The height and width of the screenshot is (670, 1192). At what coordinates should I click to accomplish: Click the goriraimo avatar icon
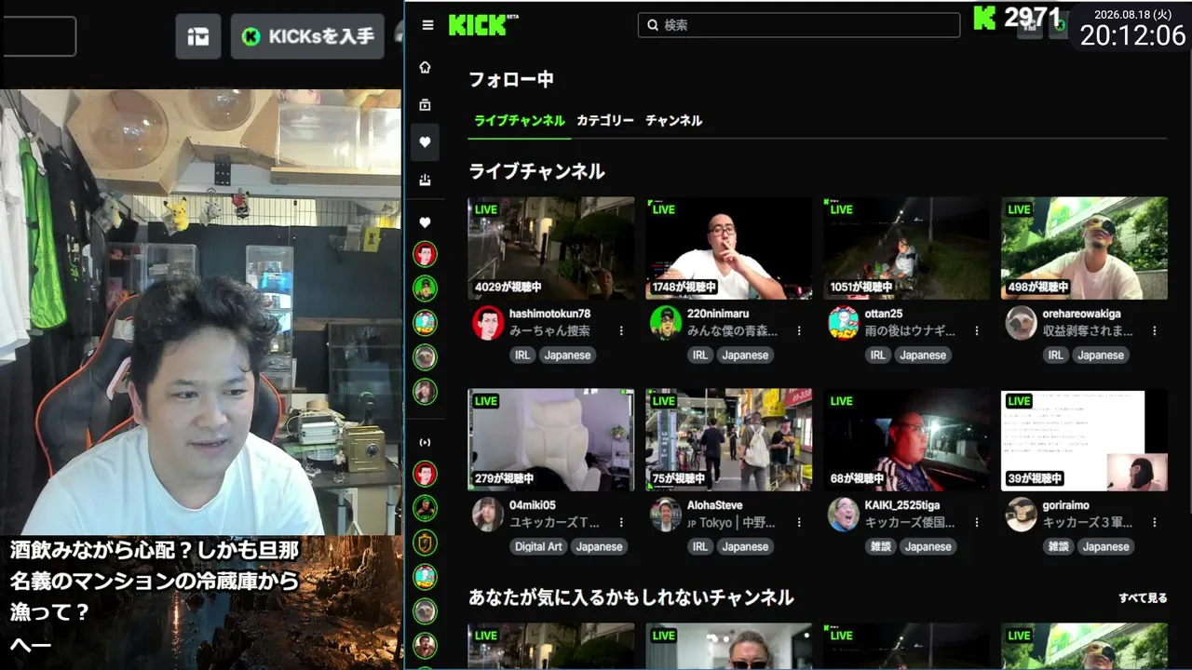pyautogui.click(x=1022, y=515)
